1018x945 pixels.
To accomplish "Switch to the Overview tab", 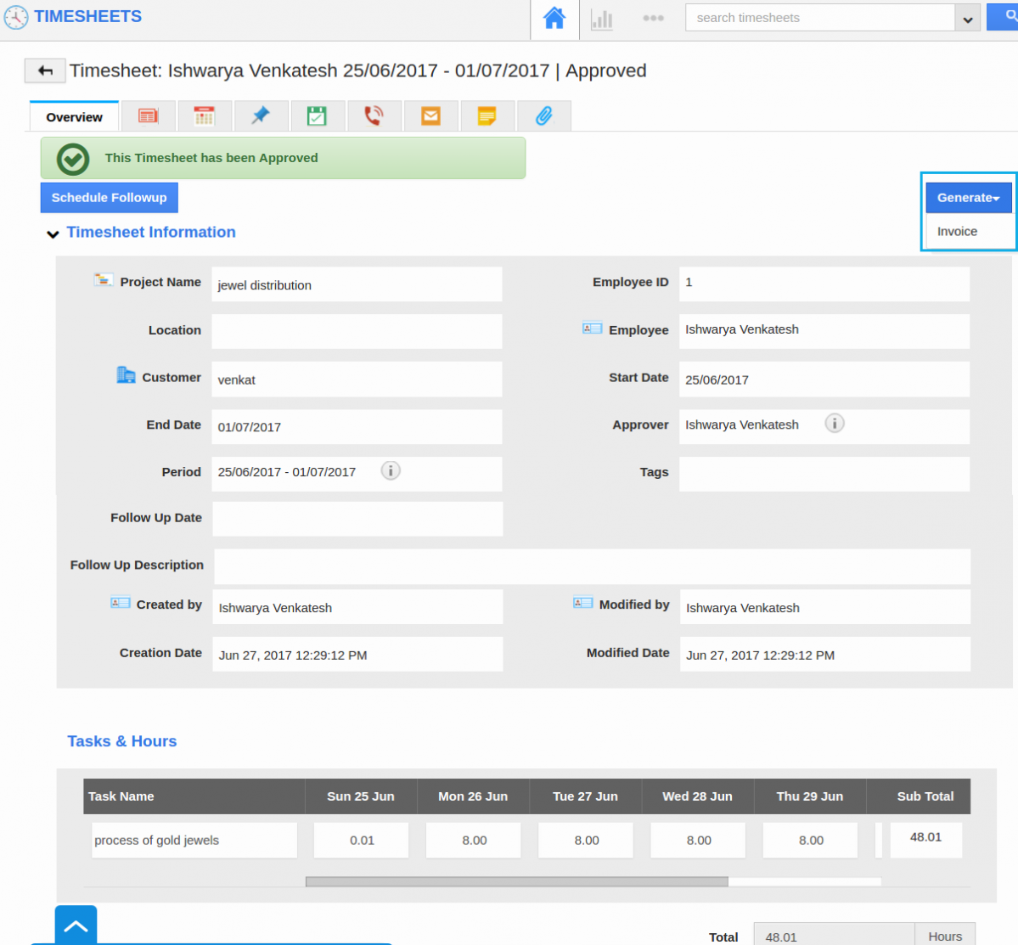I will (x=74, y=117).
